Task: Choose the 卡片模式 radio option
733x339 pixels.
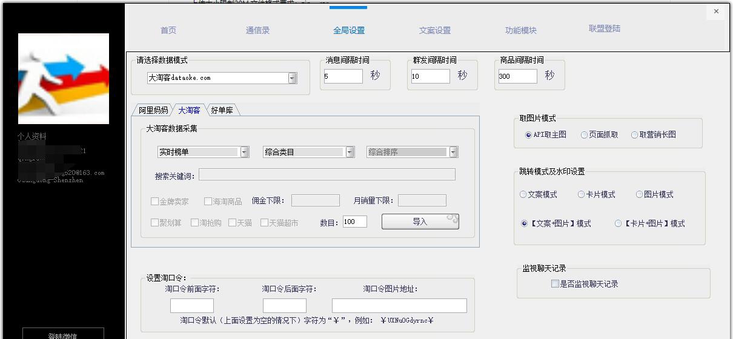Action: pos(581,194)
